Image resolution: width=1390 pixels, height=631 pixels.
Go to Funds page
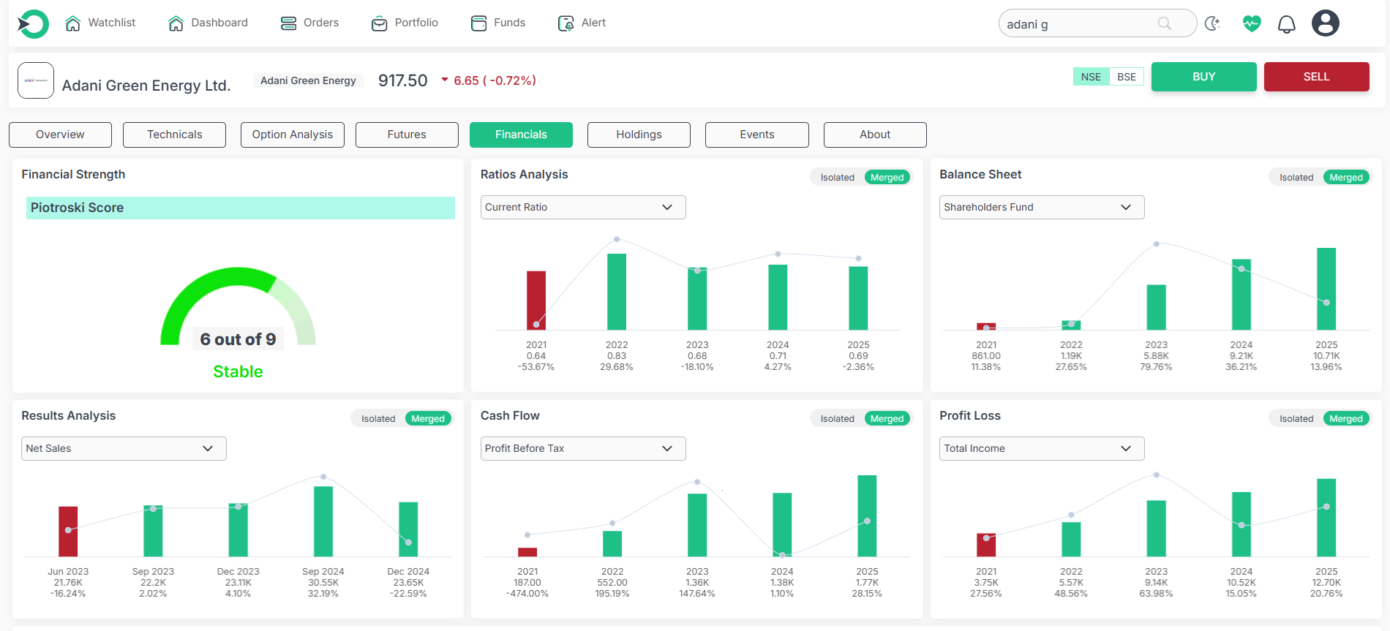[x=498, y=23]
